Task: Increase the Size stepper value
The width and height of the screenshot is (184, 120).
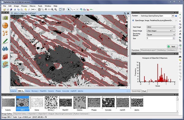Action: [174, 38]
